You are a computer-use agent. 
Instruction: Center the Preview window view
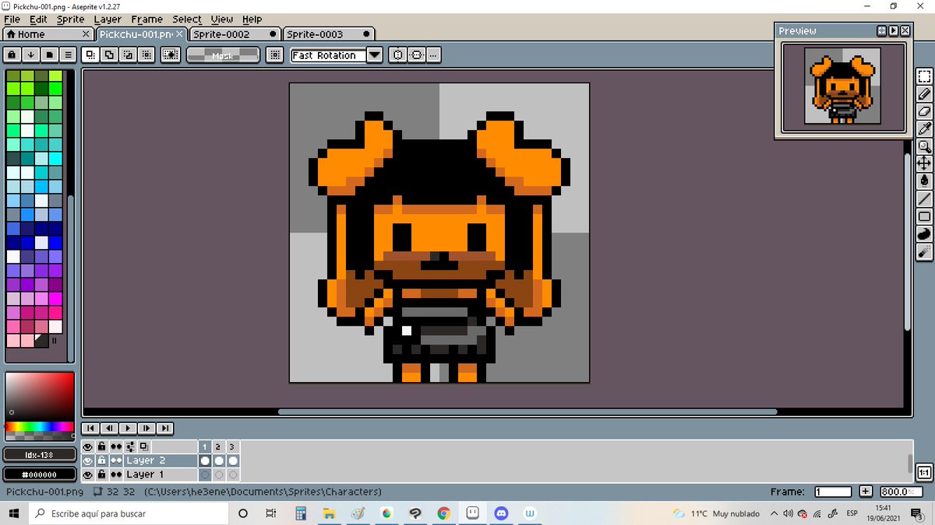click(x=881, y=31)
